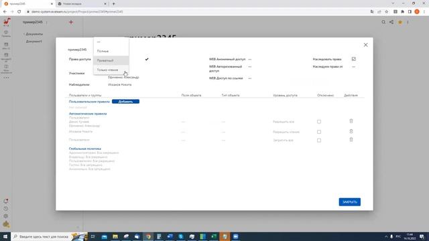Reload the page with the refresh button

point(19,12)
